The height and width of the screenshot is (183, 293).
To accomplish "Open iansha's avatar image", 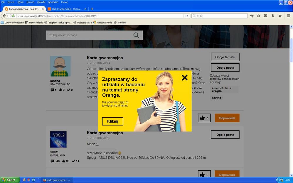I will point(60,66).
